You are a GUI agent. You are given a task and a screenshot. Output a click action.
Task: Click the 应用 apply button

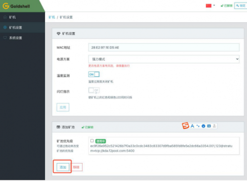63,107
